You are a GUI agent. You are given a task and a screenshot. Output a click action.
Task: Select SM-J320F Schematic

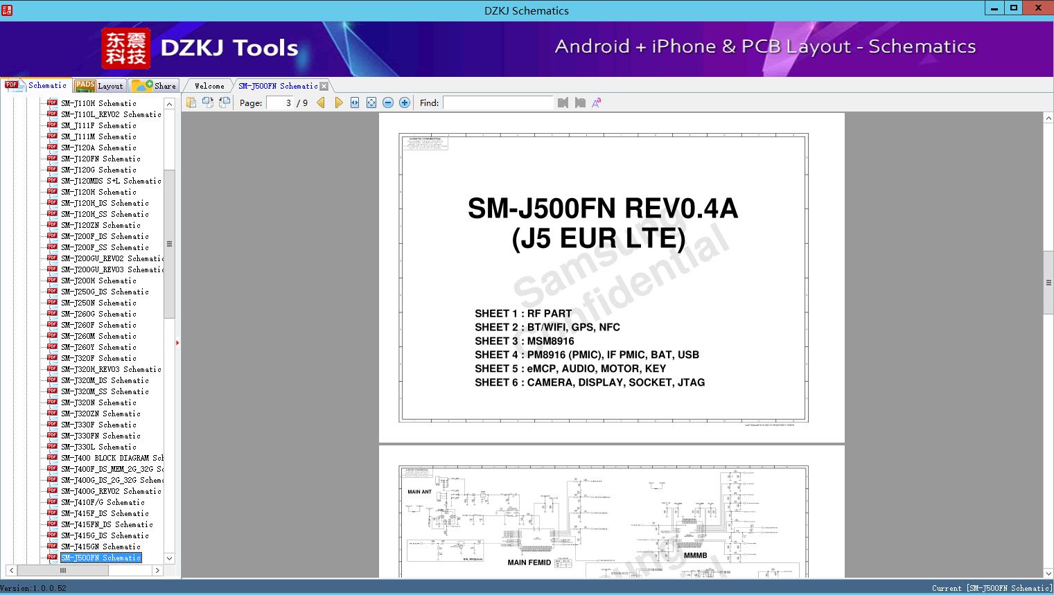pos(98,358)
